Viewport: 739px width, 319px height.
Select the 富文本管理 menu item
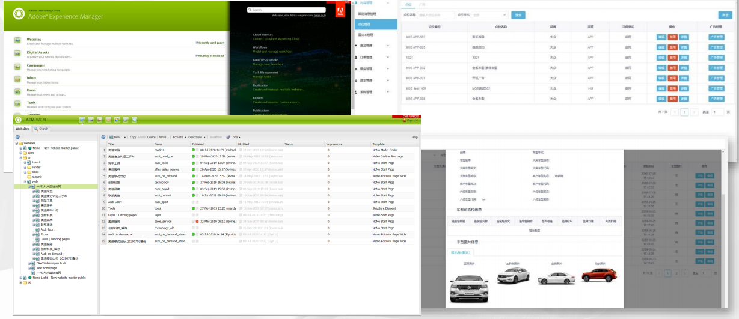point(367,35)
